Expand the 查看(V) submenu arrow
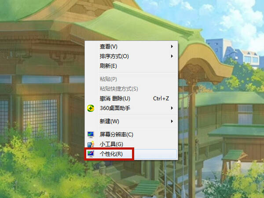Screen dimensions: 264x198 click(x=172, y=47)
